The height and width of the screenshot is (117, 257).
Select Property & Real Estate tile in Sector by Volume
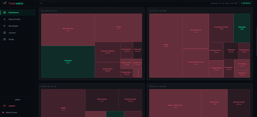click(196, 63)
